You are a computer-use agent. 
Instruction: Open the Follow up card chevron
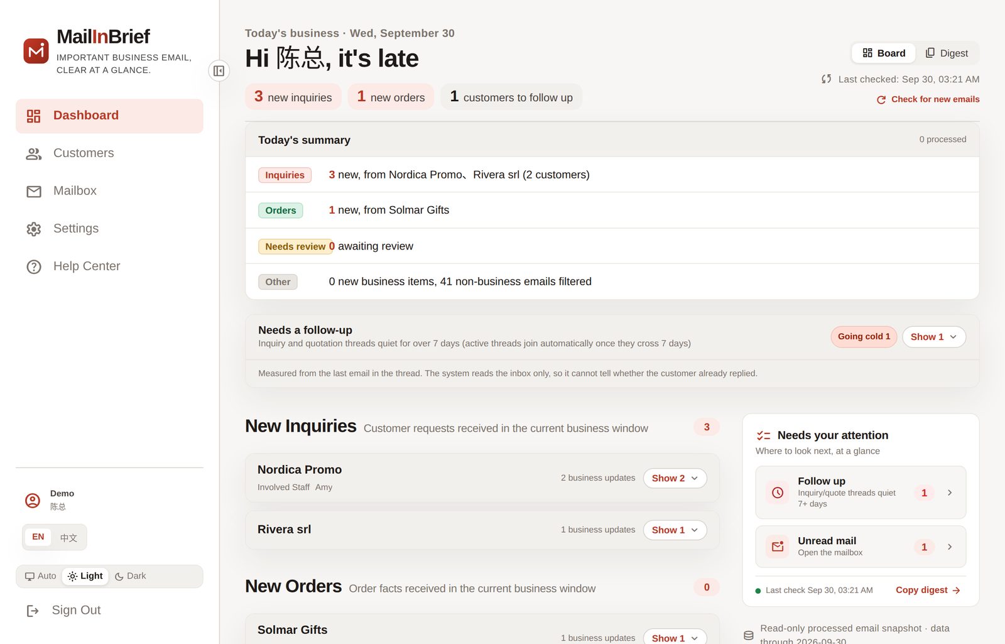tap(950, 493)
